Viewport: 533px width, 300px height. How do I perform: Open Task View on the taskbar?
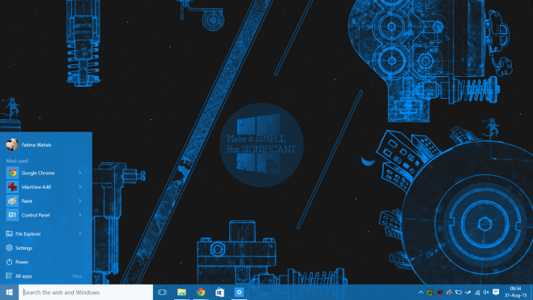coord(162,292)
